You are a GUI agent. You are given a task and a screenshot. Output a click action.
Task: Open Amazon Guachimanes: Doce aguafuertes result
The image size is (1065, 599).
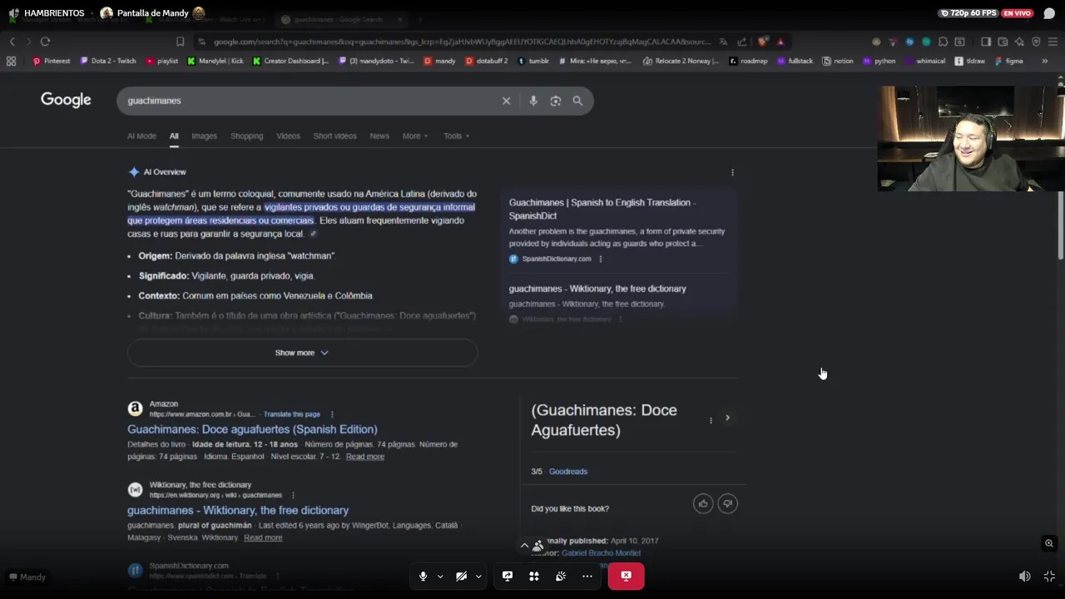pyautogui.click(x=252, y=429)
